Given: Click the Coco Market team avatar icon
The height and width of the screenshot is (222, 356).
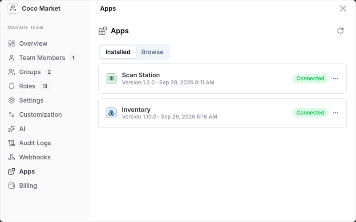Looking at the screenshot, I should click(x=13, y=8).
